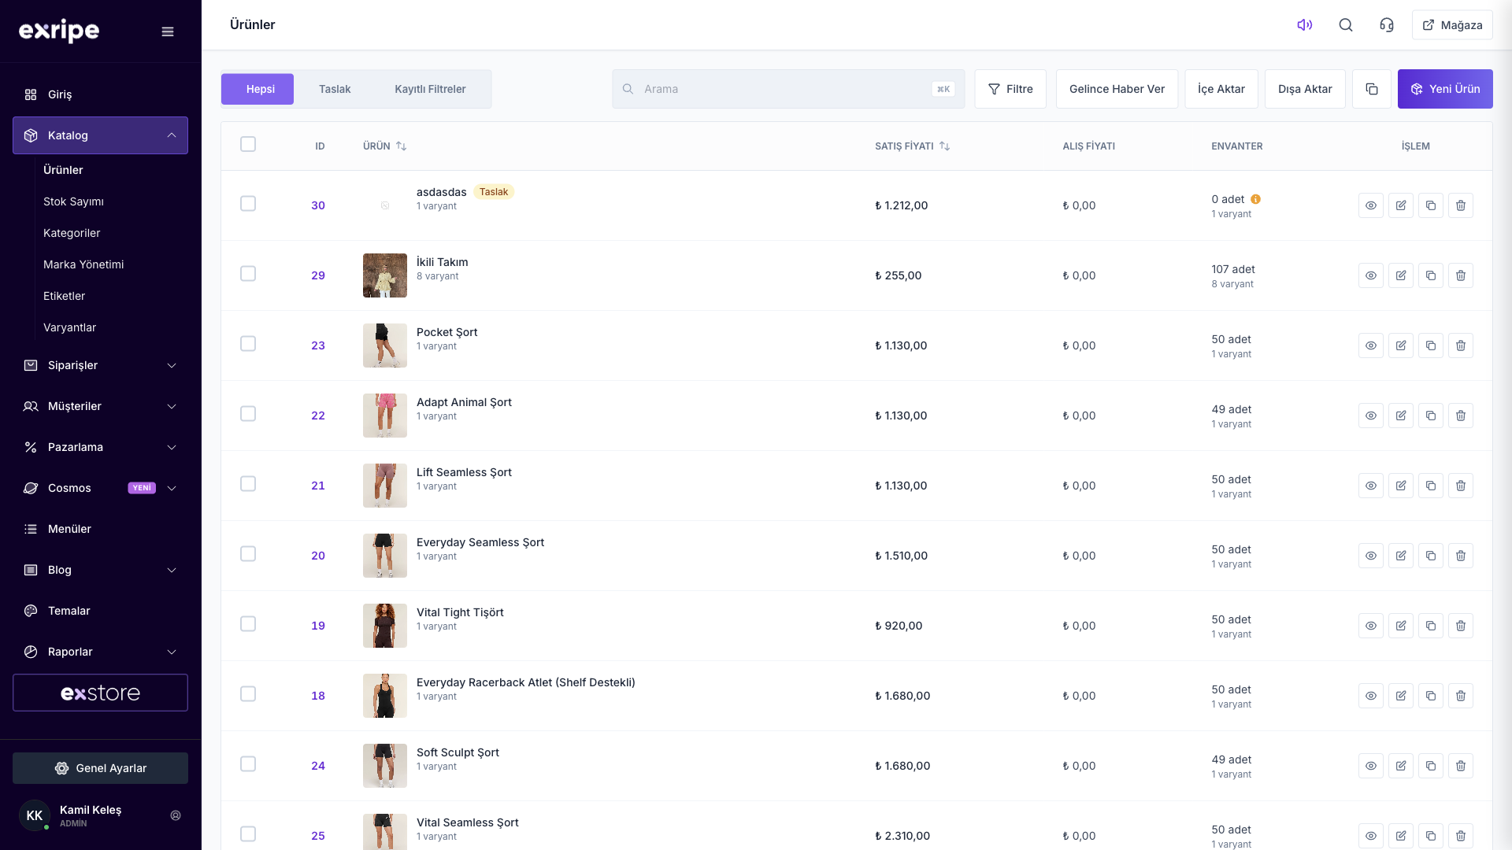Sort by the SATIŞ FİYATI column arrows
The image size is (1512, 850).
click(945, 146)
